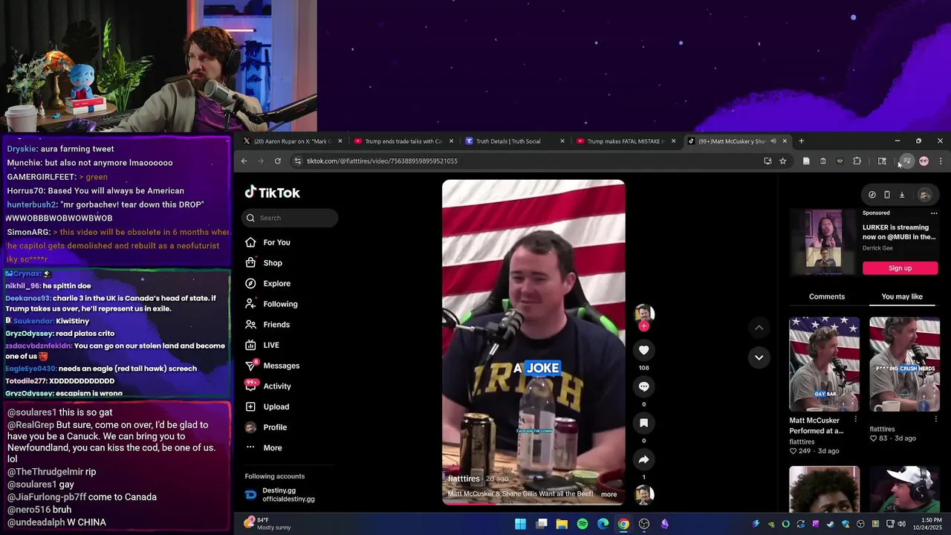Share the video using arrow icon

(643, 459)
